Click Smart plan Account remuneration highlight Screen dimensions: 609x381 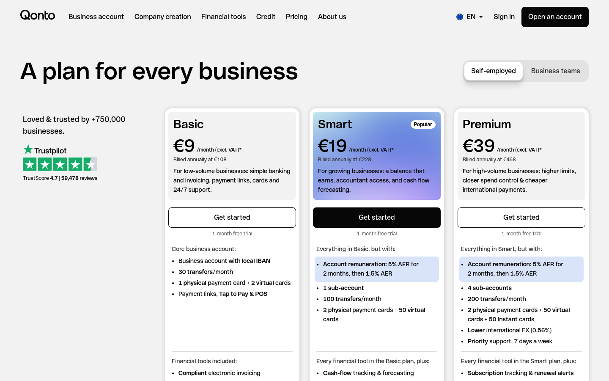pyautogui.click(x=377, y=269)
